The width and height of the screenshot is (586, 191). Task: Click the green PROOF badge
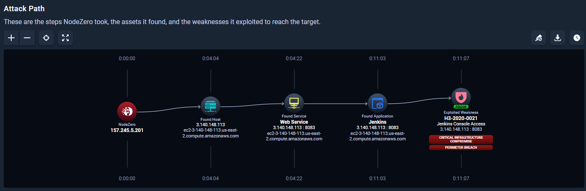click(x=461, y=107)
